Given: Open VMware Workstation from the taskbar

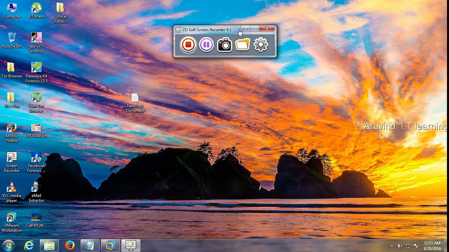Looking at the screenshot, I should [x=110, y=245].
